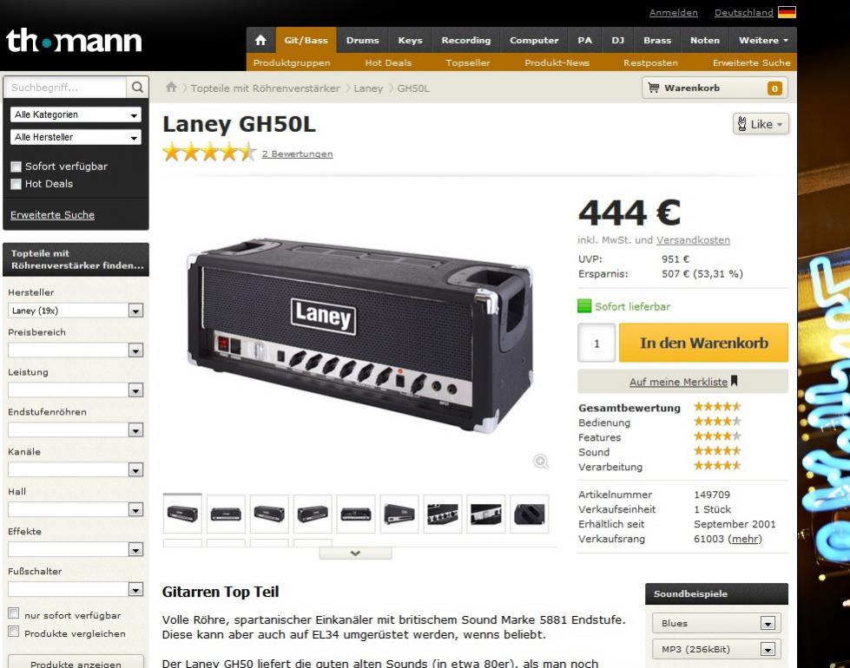Viewport: 850px width, 668px height.
Task: Click the thomann logo
Action: click(74, 41)
